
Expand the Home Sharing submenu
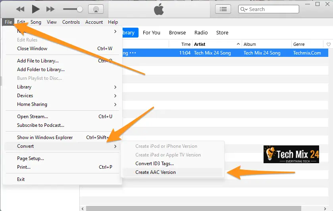point(62,104)
